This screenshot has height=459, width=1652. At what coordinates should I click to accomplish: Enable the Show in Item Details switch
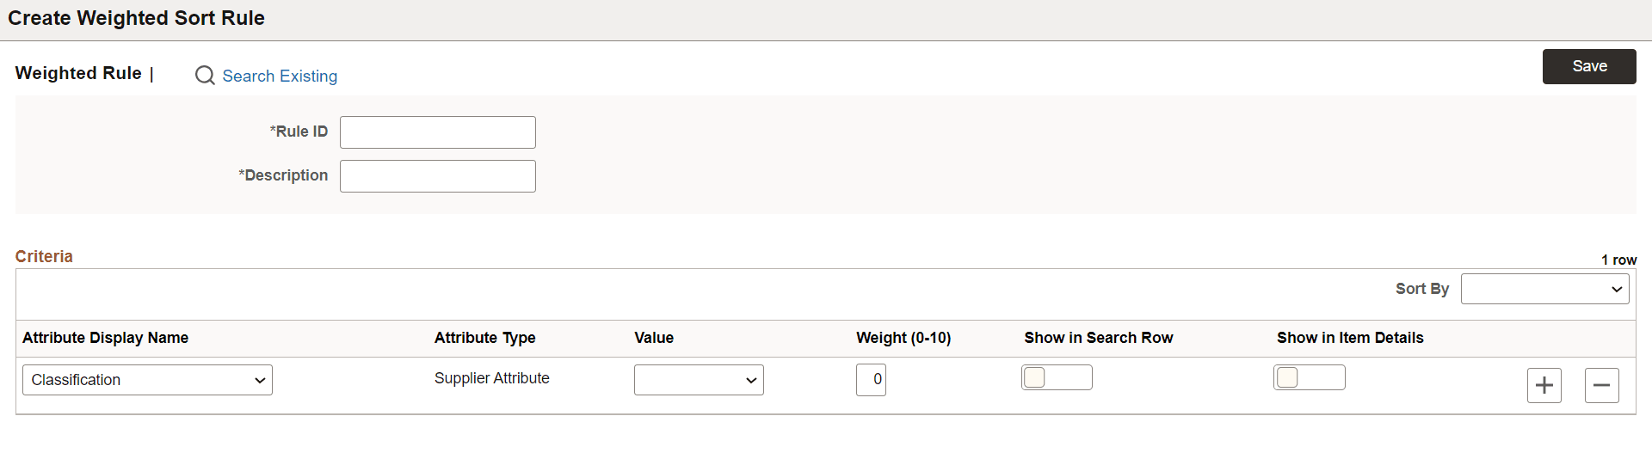click(1309, 377)
